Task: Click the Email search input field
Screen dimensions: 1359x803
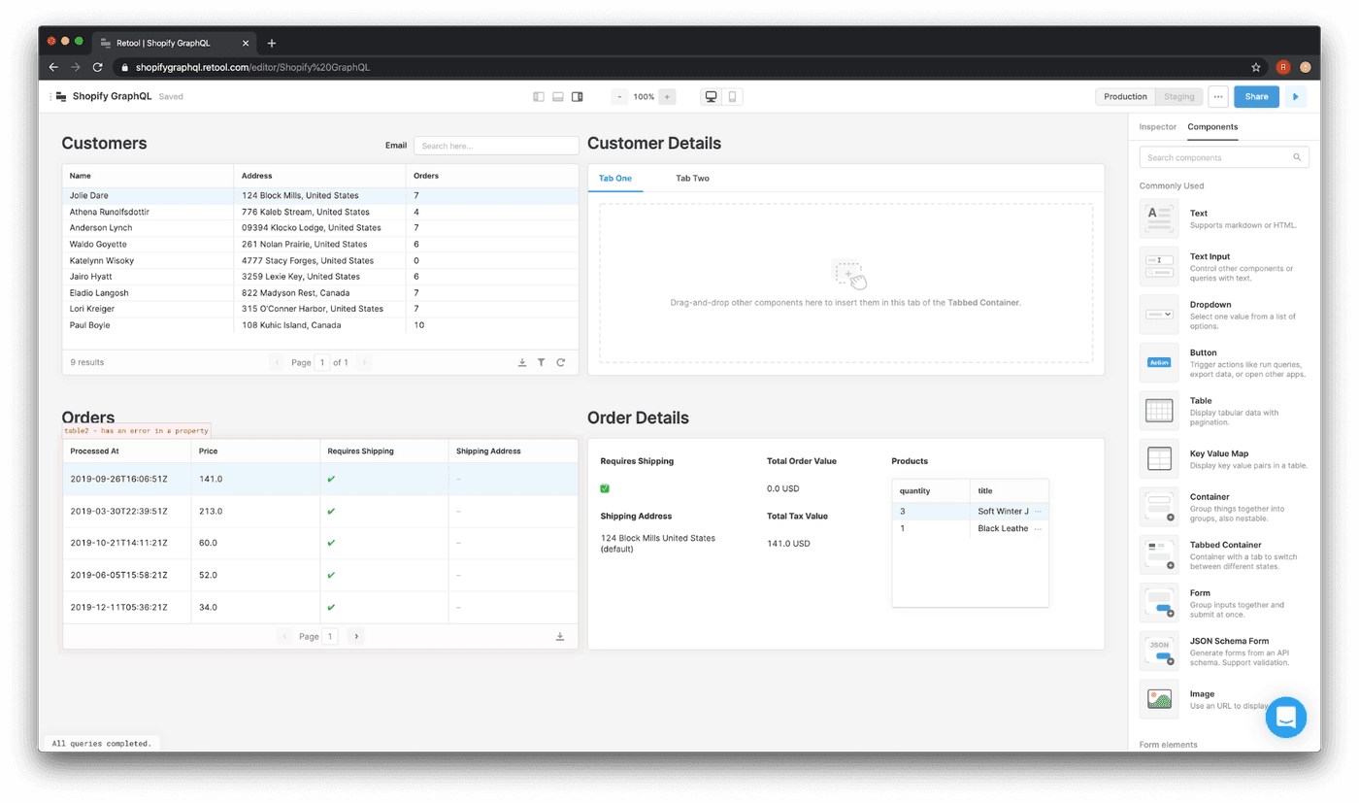Action: pos(496,146)
